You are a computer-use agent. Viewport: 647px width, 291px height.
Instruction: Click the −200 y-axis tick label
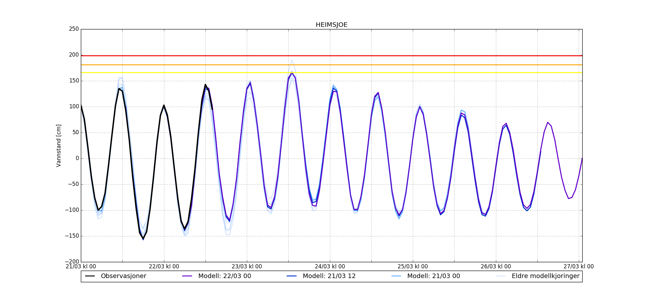71,262
